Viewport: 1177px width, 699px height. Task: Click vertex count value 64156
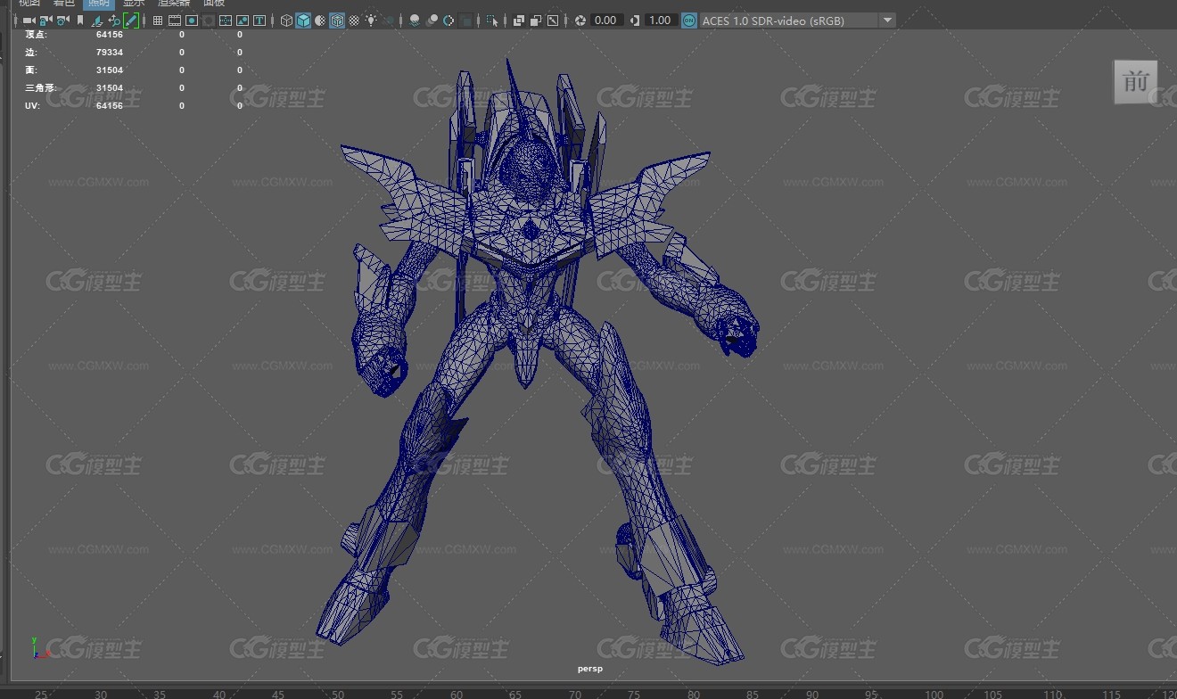pyautogui.click(x=110, y=35)
